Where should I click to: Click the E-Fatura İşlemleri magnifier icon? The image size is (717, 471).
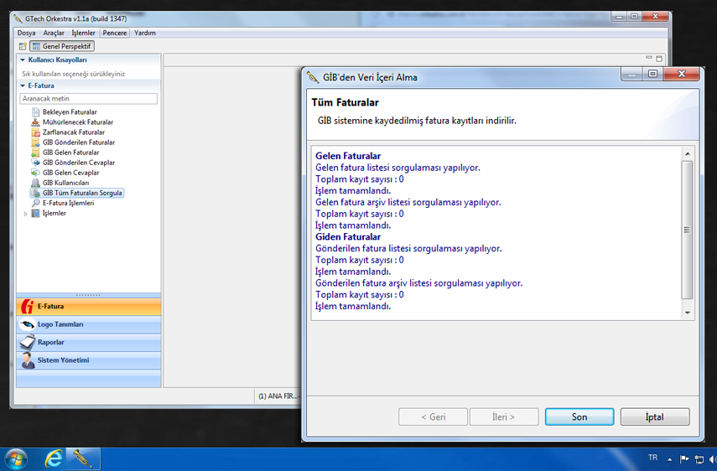coord(36,203)
